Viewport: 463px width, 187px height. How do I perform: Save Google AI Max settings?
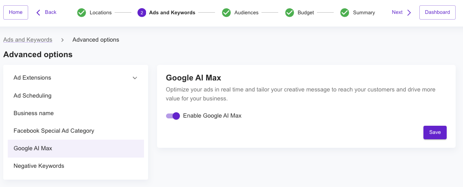435,132
